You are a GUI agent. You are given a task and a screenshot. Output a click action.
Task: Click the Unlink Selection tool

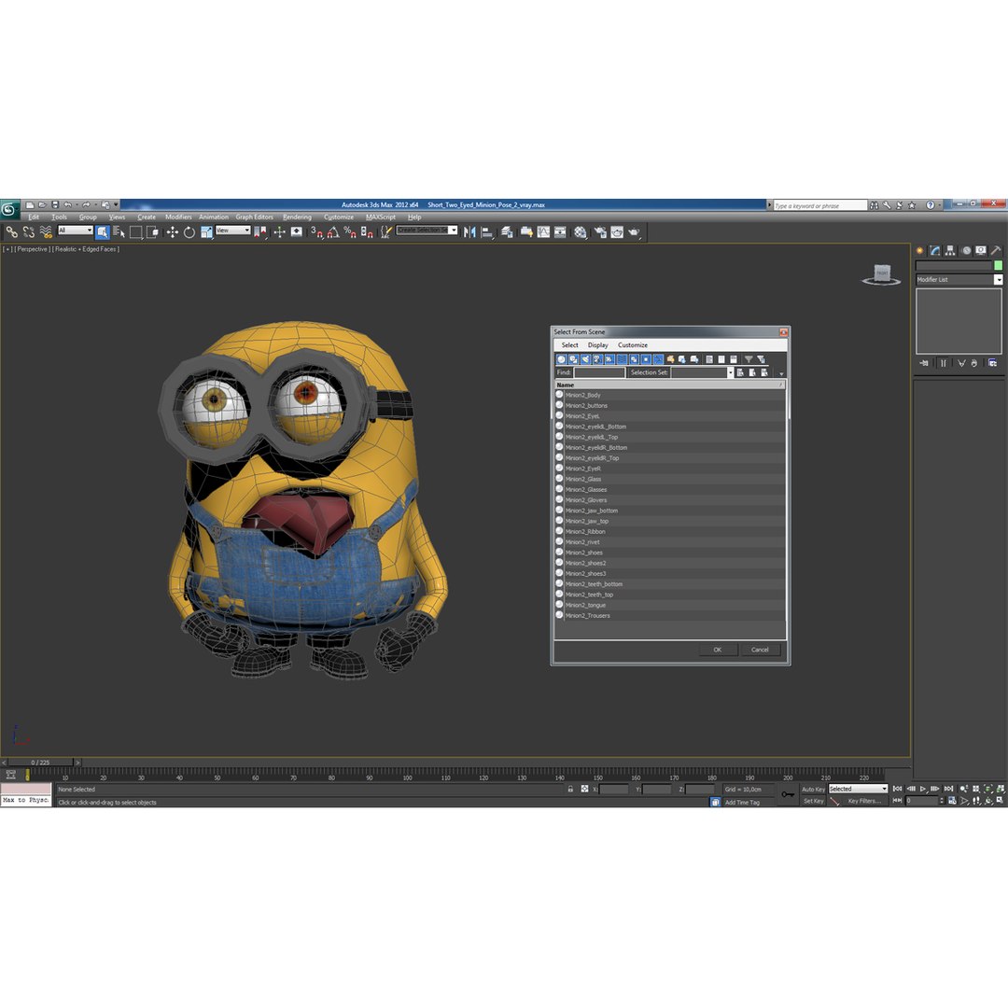coord(28,232)
